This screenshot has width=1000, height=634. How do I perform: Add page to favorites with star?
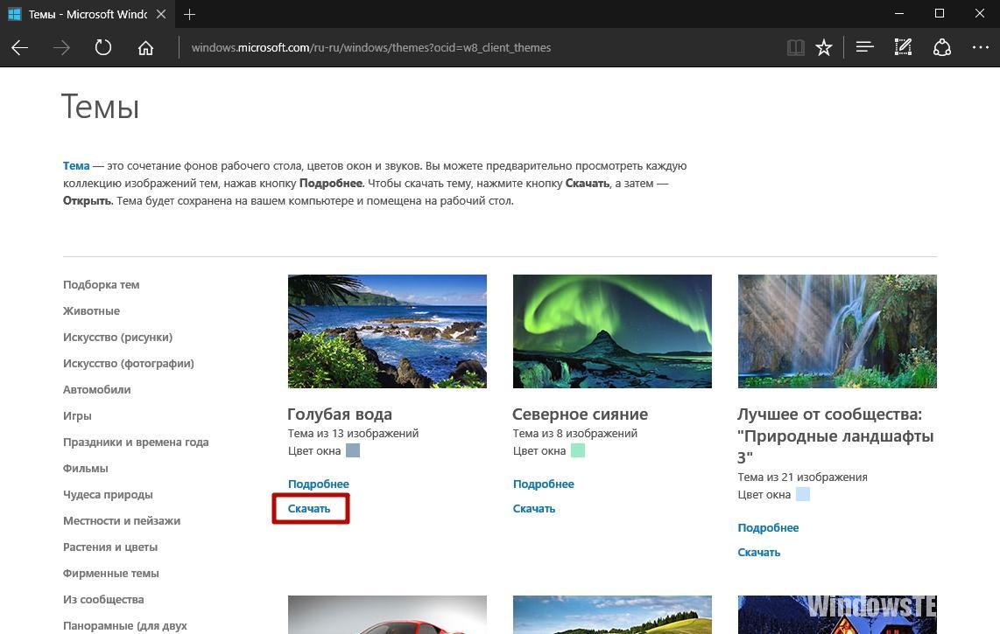click(x=824, y=47)
